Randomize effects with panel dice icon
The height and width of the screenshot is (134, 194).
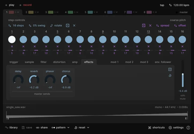click(x=170, y=69)
